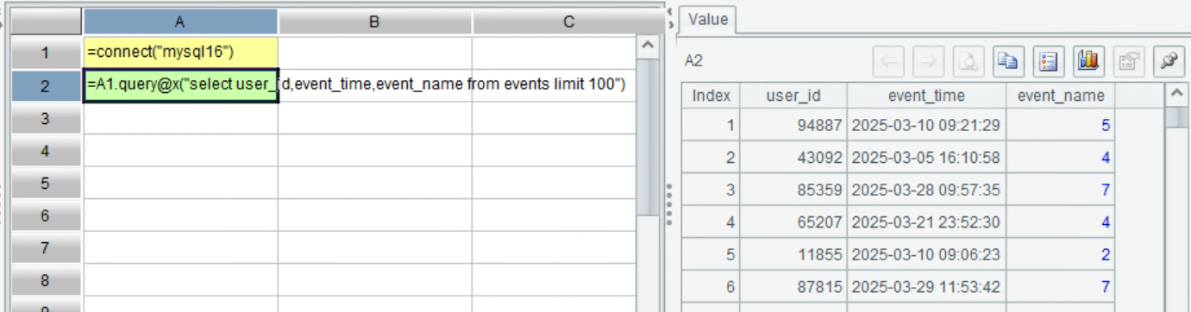Viewport: 1191px width, 312px height.
Task: Select row header 5
Action: click(46, 183)
